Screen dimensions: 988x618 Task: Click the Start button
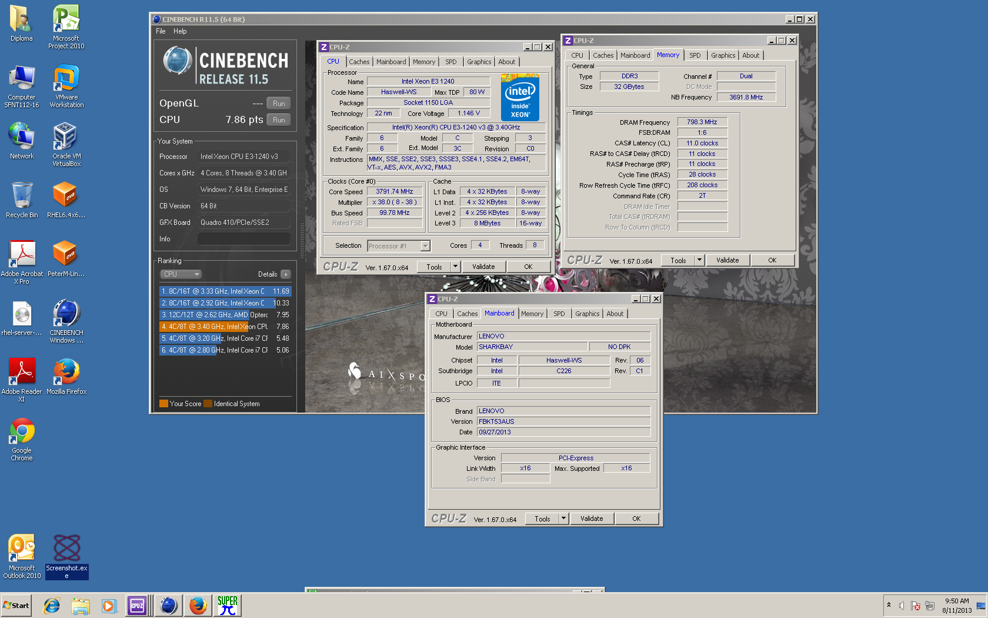[x=16, y=606]
